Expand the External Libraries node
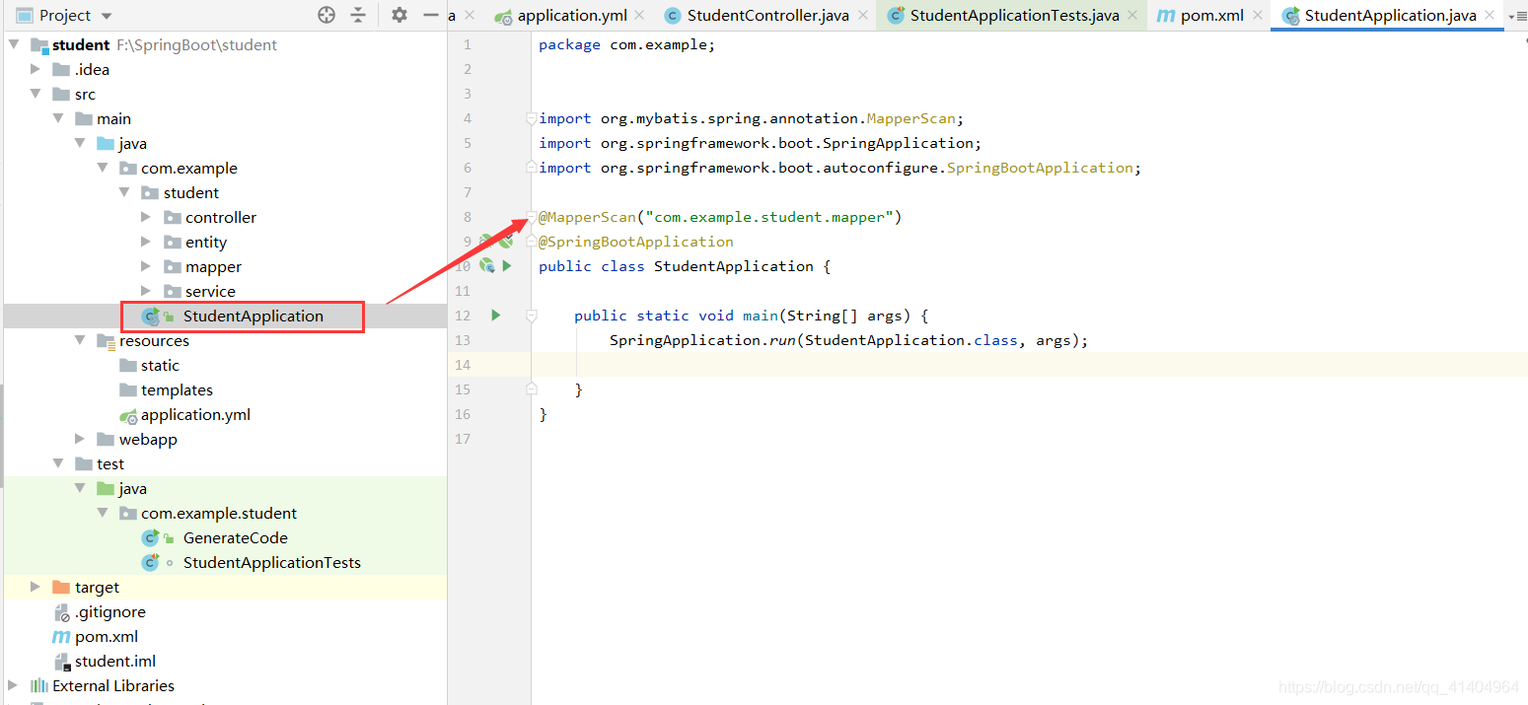Image resolution: width=1528 pixels, height=705 pixels. (x=13, y=685)
